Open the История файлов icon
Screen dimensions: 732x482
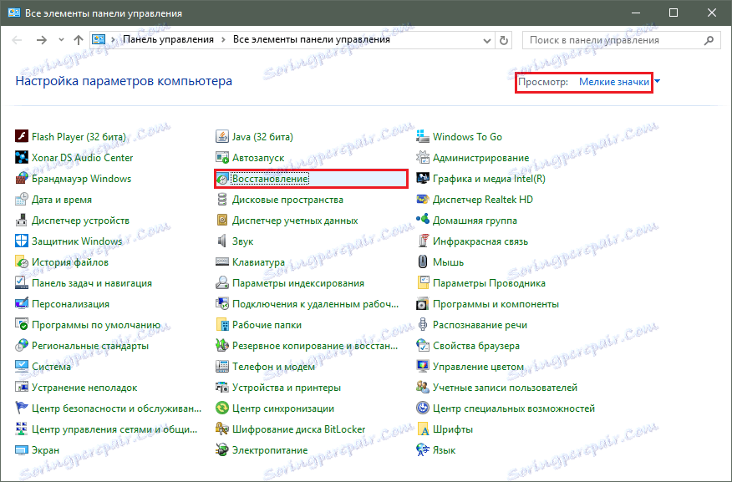click(22, 262)
